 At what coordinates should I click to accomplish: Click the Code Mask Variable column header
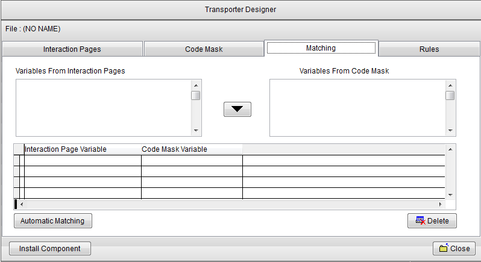coord(192,149)
